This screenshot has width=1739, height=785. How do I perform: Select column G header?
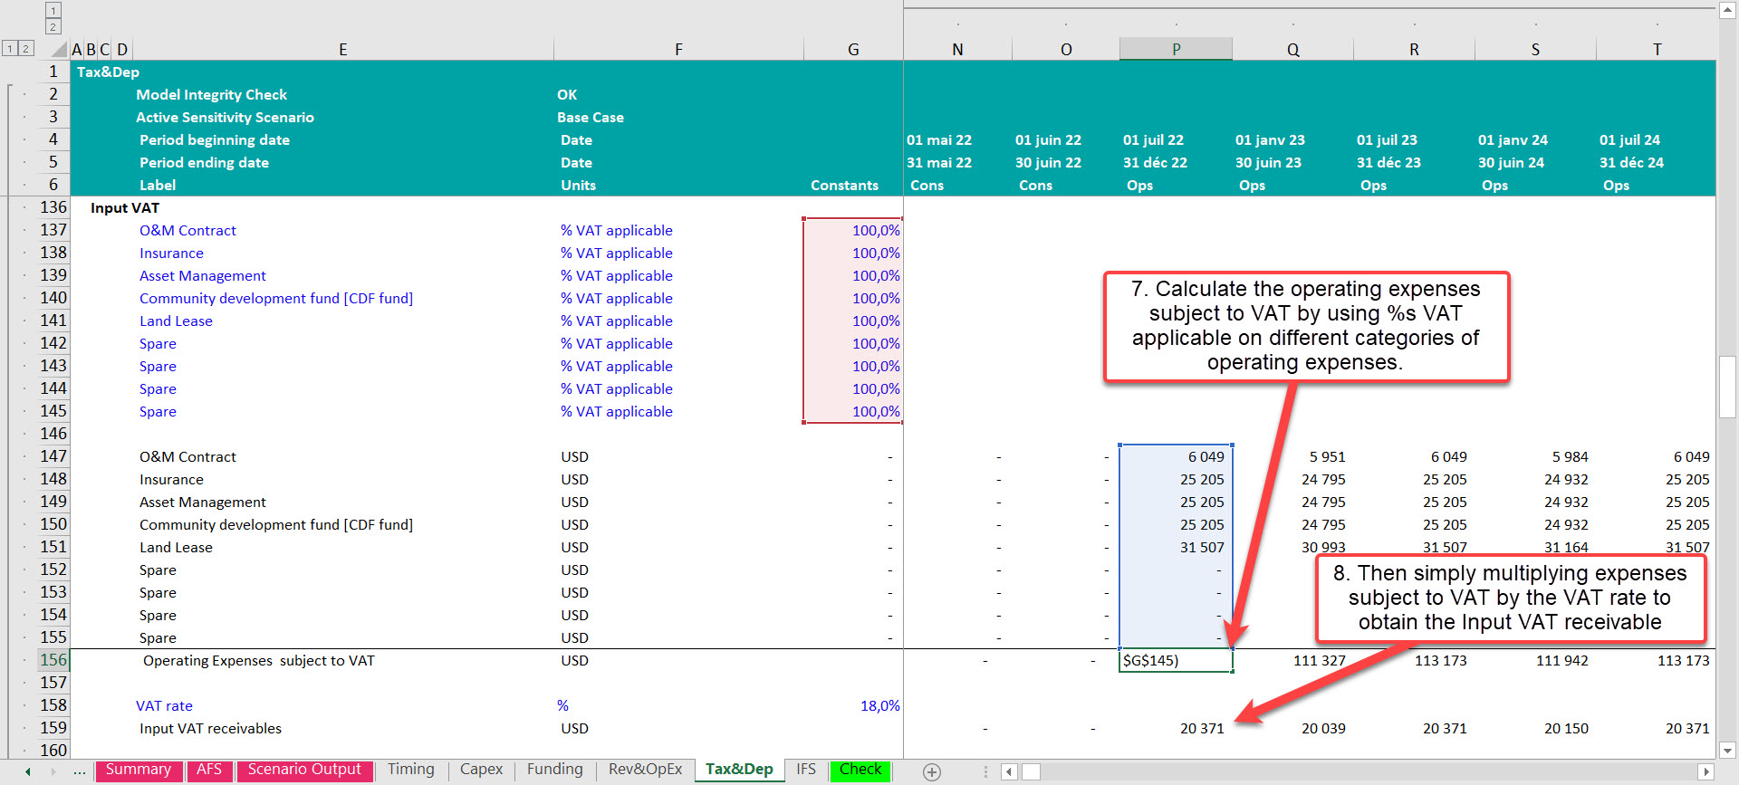click(853, 50)
